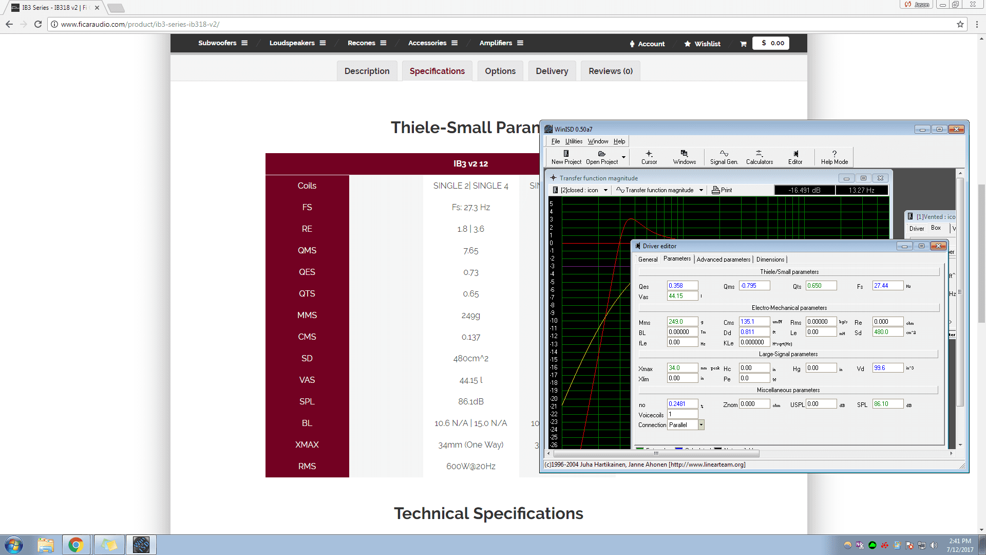
Task: Open the Delivery product tab
Action: click(x=552, y=71)
